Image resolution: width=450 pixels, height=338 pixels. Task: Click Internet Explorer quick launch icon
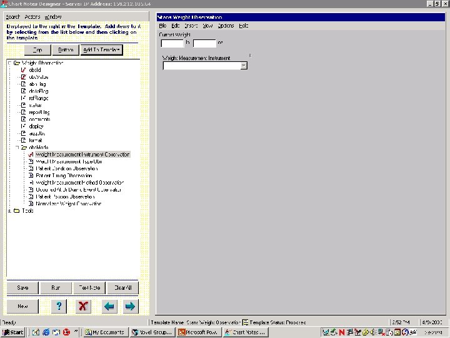click(x=46, y=332)
